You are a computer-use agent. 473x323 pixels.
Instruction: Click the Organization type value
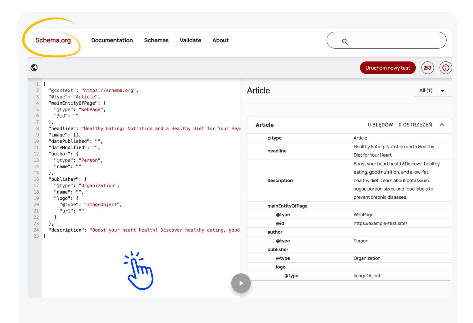[x=367, y=258]
